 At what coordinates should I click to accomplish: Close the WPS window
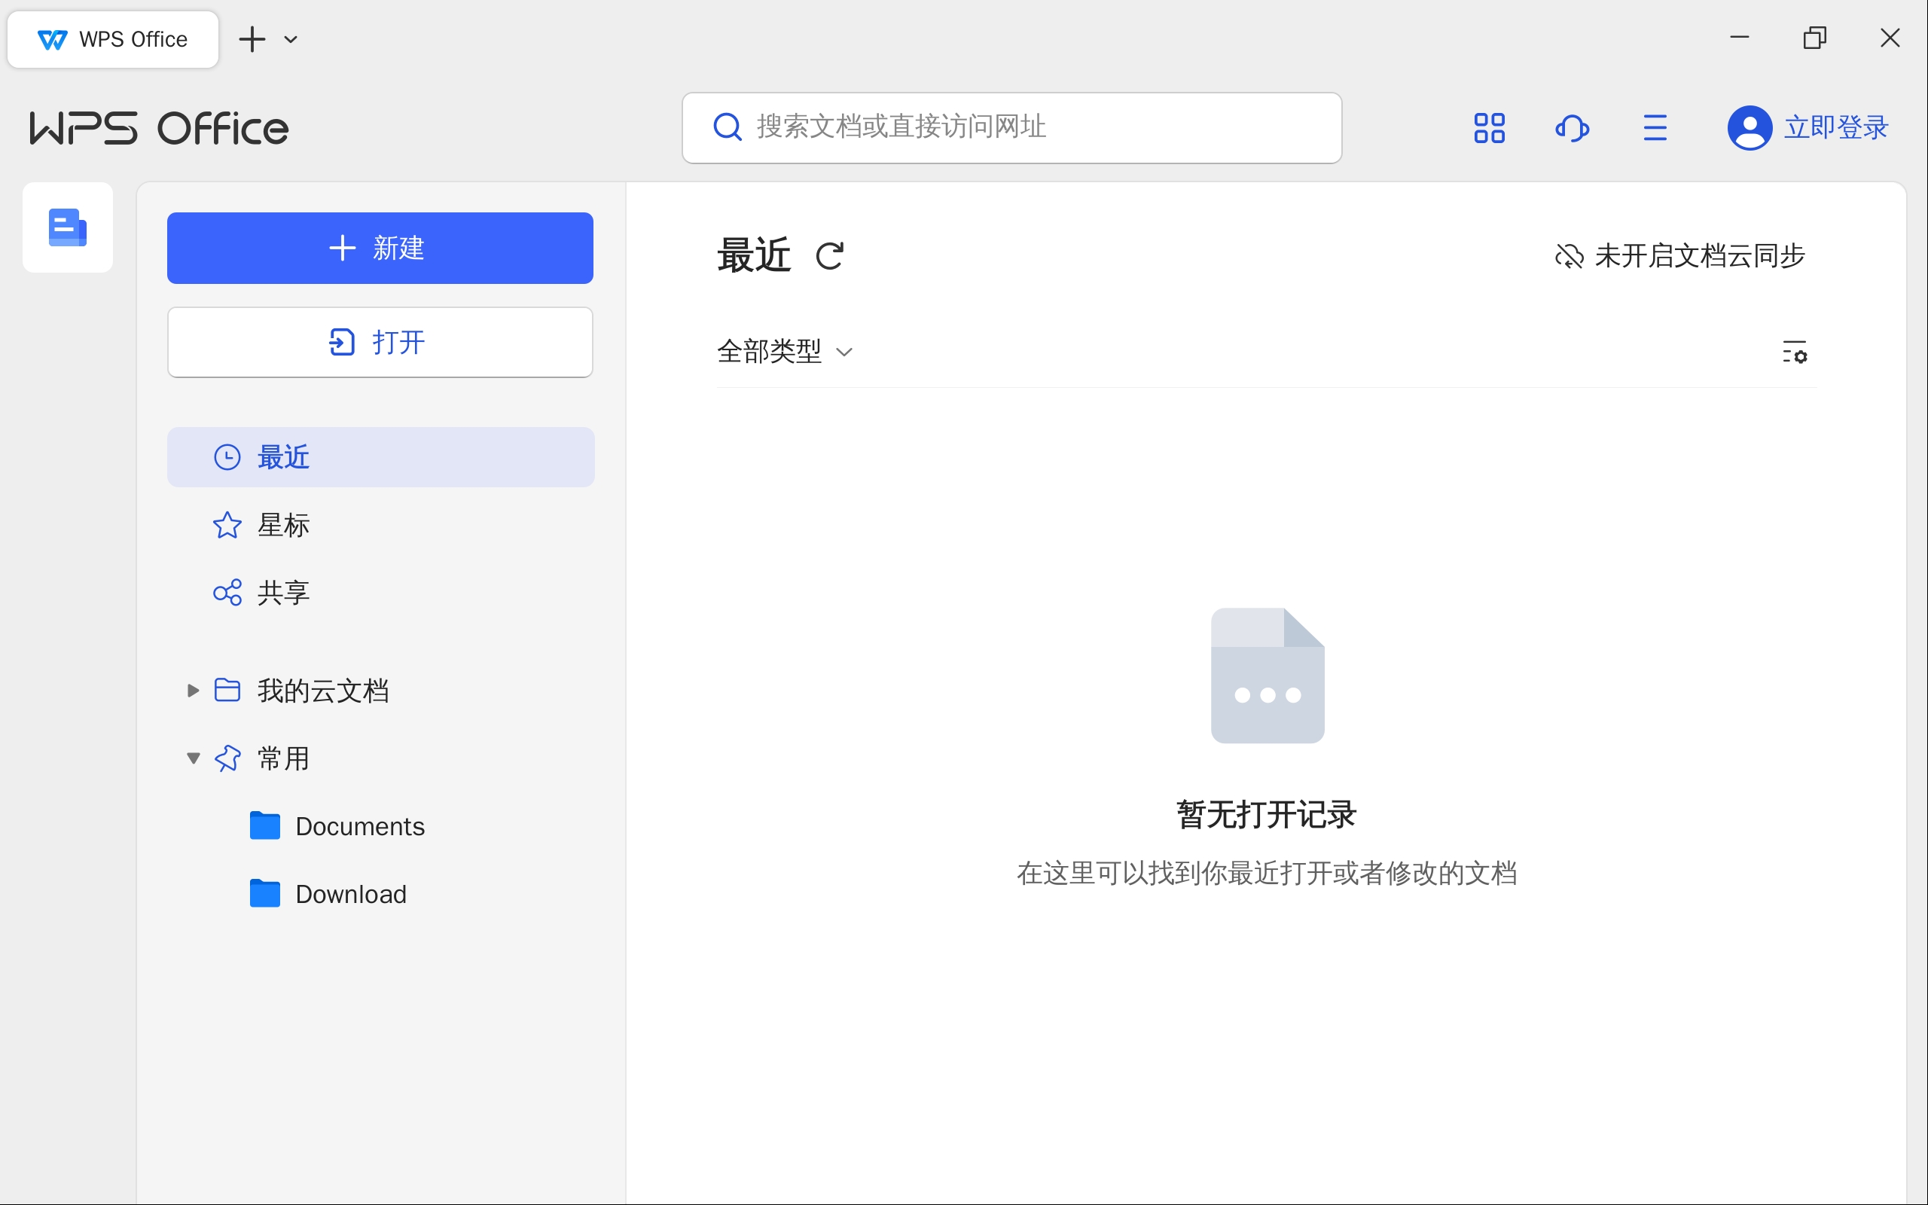pos(1890,38)
